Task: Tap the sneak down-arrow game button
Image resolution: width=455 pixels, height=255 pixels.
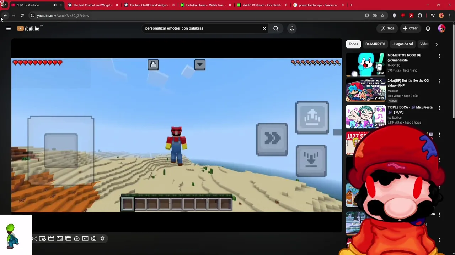Action: 311,161
